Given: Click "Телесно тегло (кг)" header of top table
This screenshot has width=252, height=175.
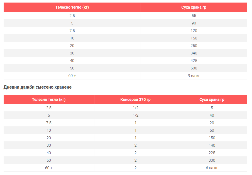Looking at the screenshot, I should tap(72, 7).
